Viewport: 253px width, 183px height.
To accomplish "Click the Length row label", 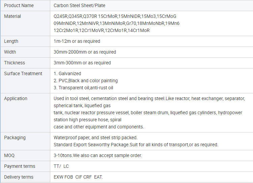I will 11,41.
